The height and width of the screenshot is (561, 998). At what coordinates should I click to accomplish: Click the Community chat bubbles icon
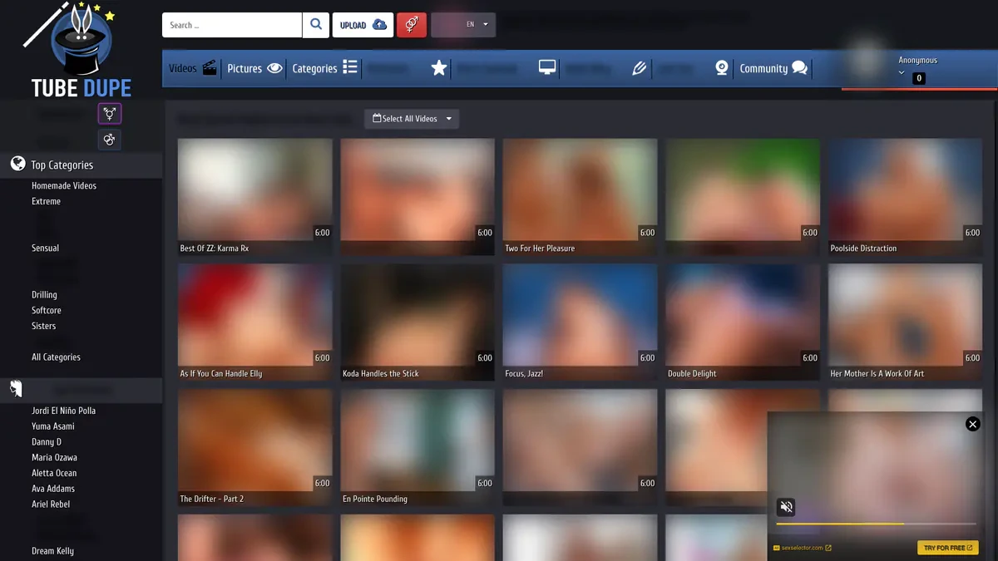point(800,68)
